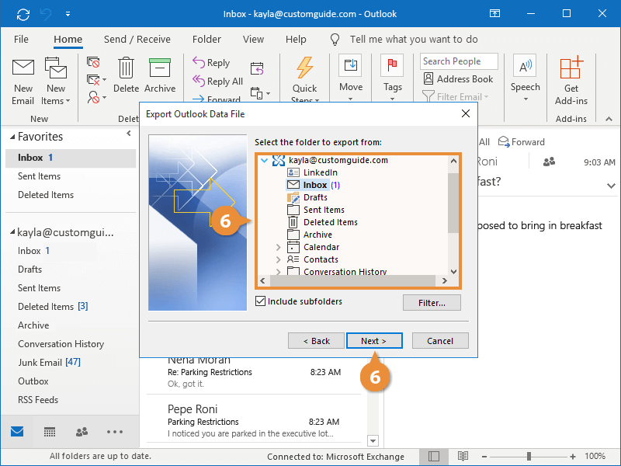Open the Move menu
This screenshot has width=621, height=466.
[x=351, y=77]
